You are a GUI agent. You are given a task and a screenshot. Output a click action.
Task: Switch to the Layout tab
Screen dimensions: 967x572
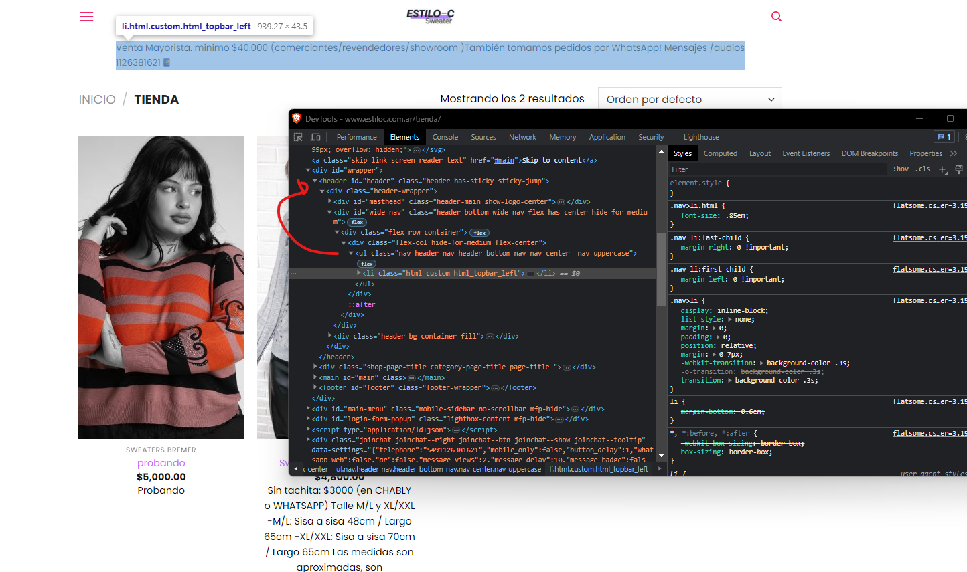point(760,153)
